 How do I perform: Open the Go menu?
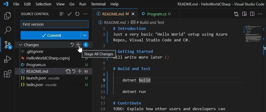click(x=72, y=4)
